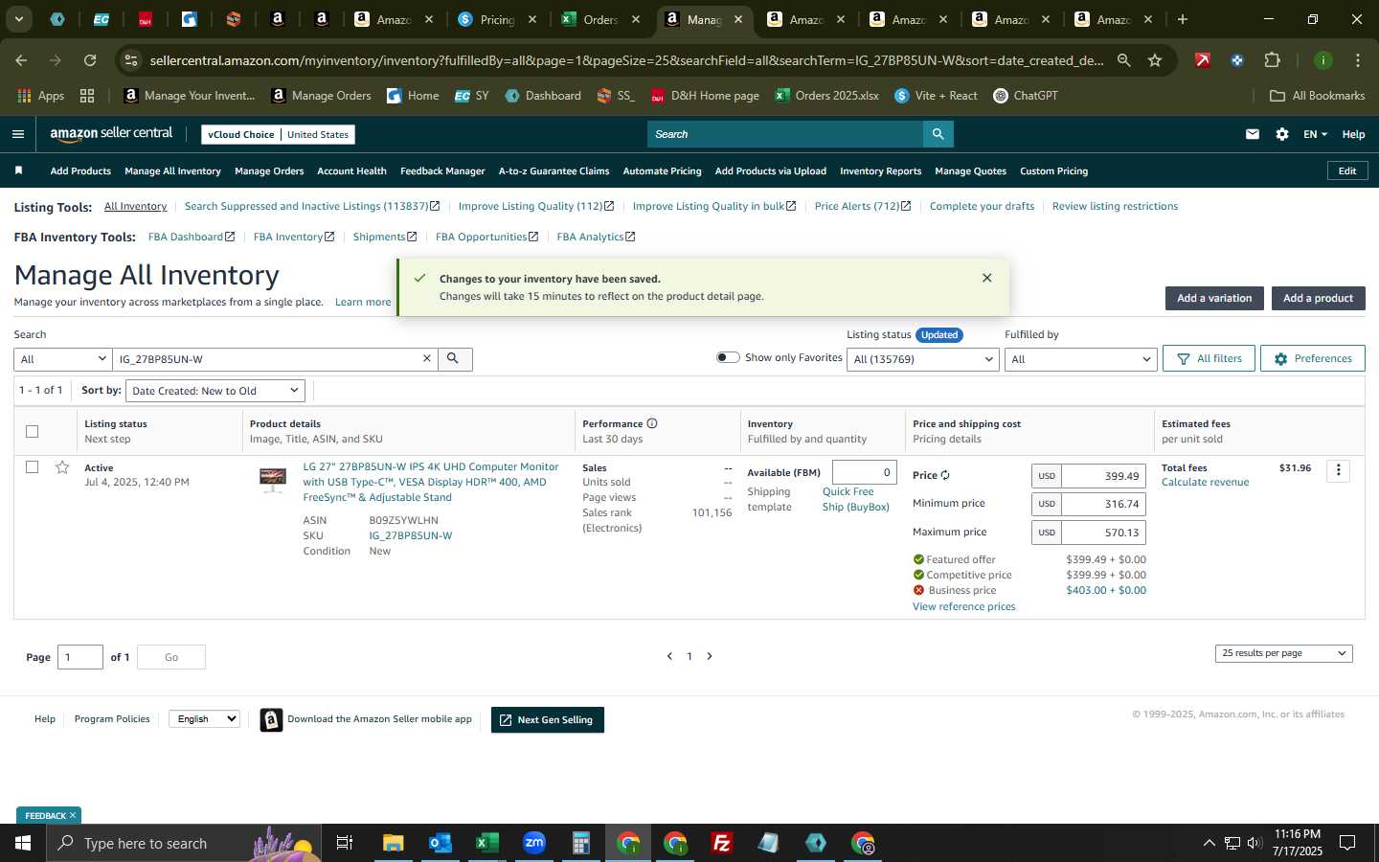Open Zoom from the taskbar
Image resolution: width=1379 pixels, height=862 pixels.
click(534, 843)
